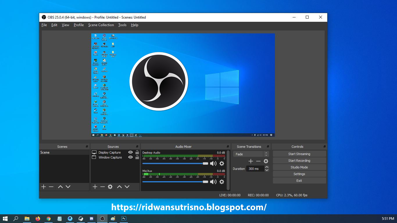
Task: Click Start Streaming button
Action: pos(299,154)
